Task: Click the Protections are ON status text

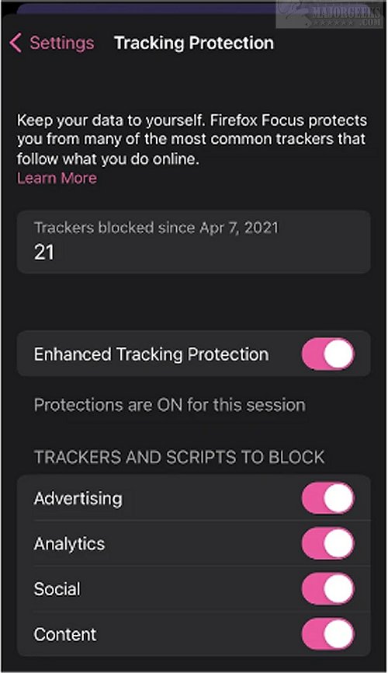Action: coord(170,405)
